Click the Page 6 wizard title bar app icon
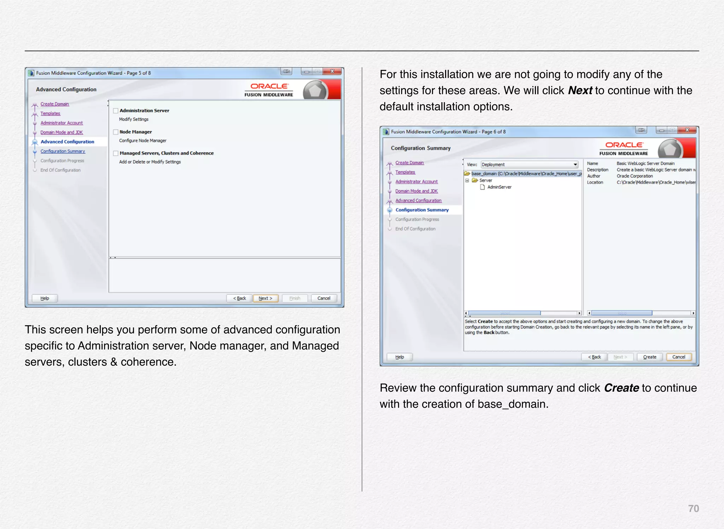 pos(386,132)
